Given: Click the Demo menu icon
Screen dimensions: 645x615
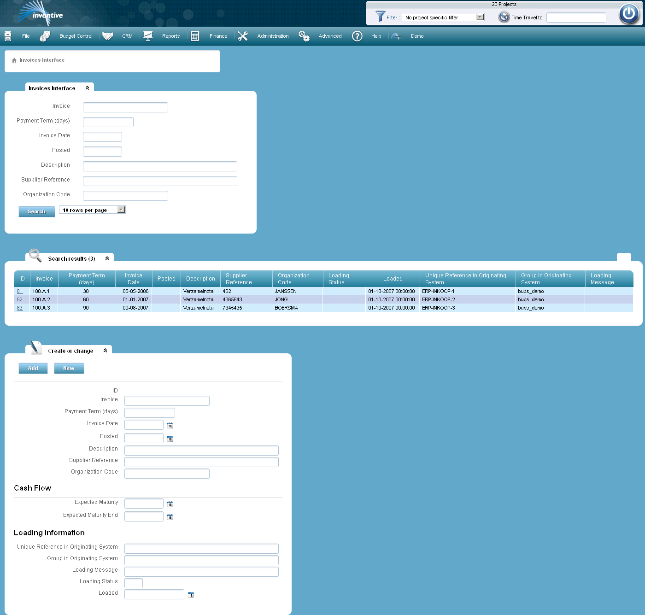Looking at the screenshot, I should (396, 36).
